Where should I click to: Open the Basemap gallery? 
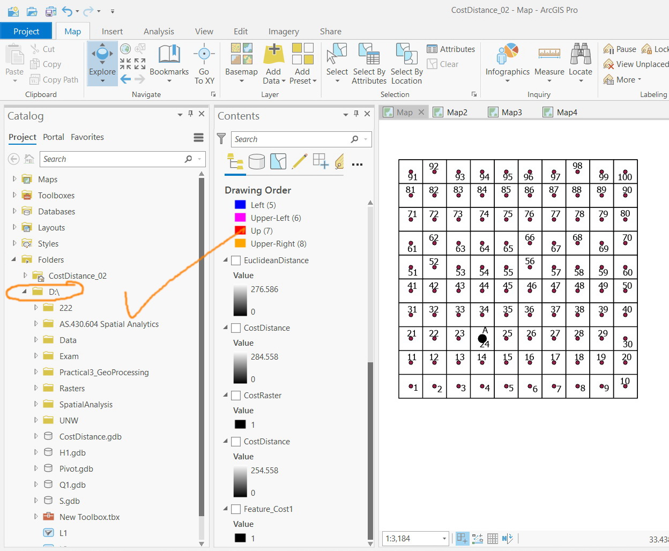(x=241, y=55)
